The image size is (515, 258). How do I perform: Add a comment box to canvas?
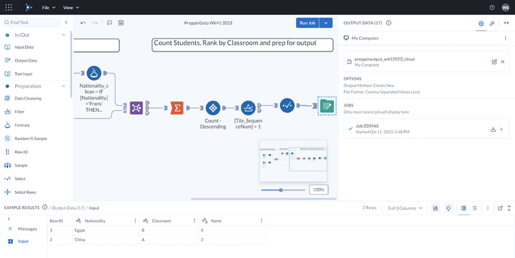[110, 23]
